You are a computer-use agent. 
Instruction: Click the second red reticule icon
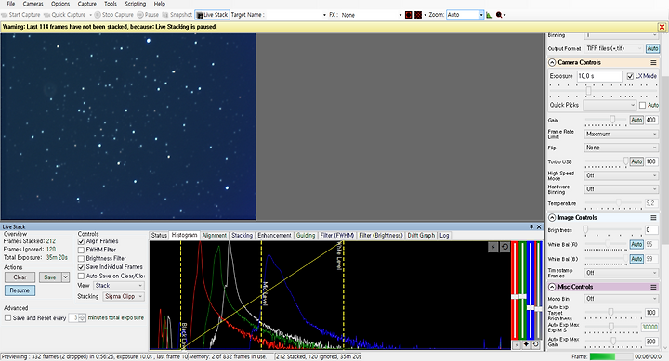(418, 15)
